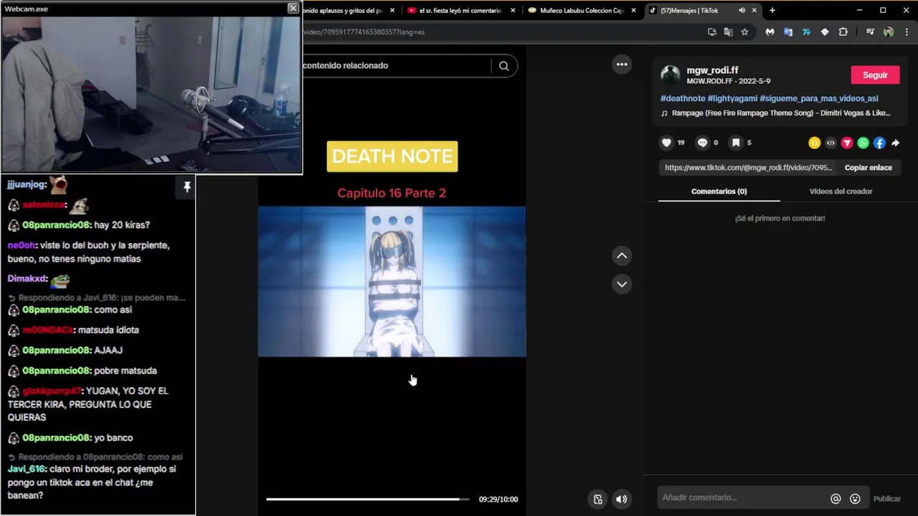Open mgw_rodi.ff profile name
Image resolution: width=918 pixels, height=516 pixels.
click(712, 70)
